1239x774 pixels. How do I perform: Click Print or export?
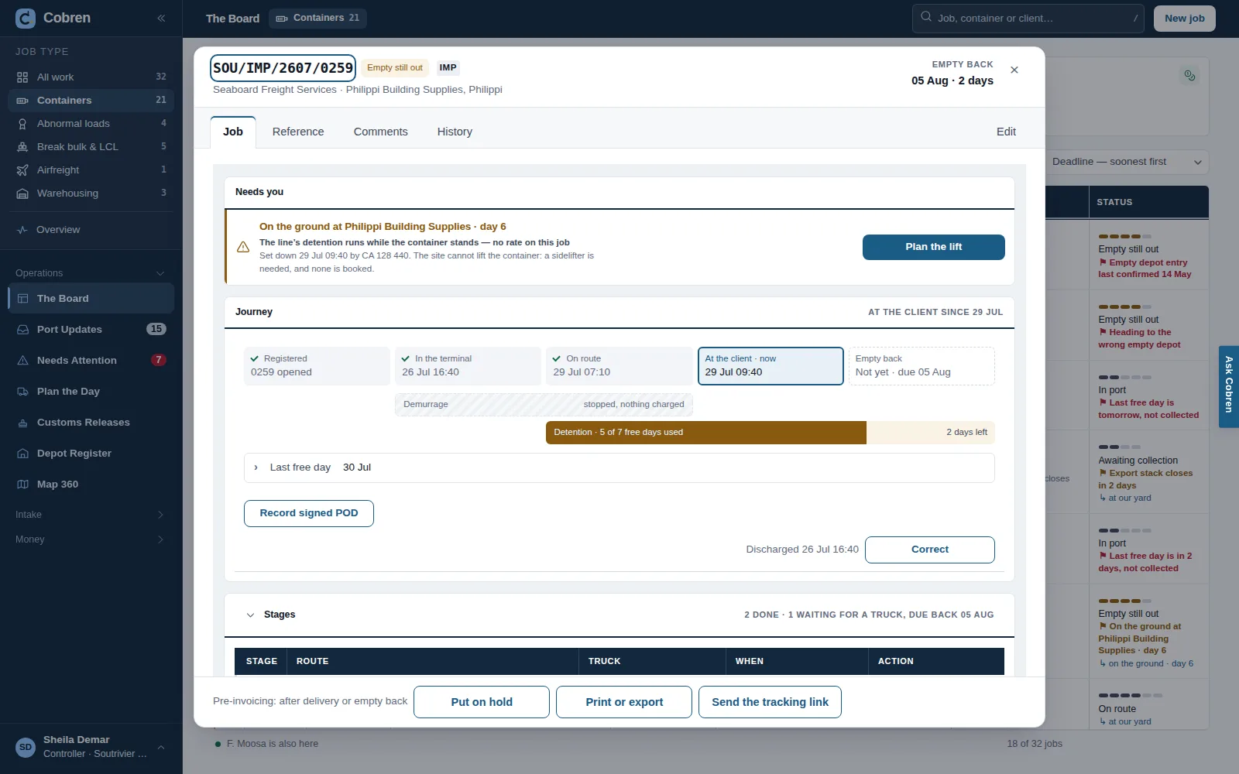pos(624,702)
